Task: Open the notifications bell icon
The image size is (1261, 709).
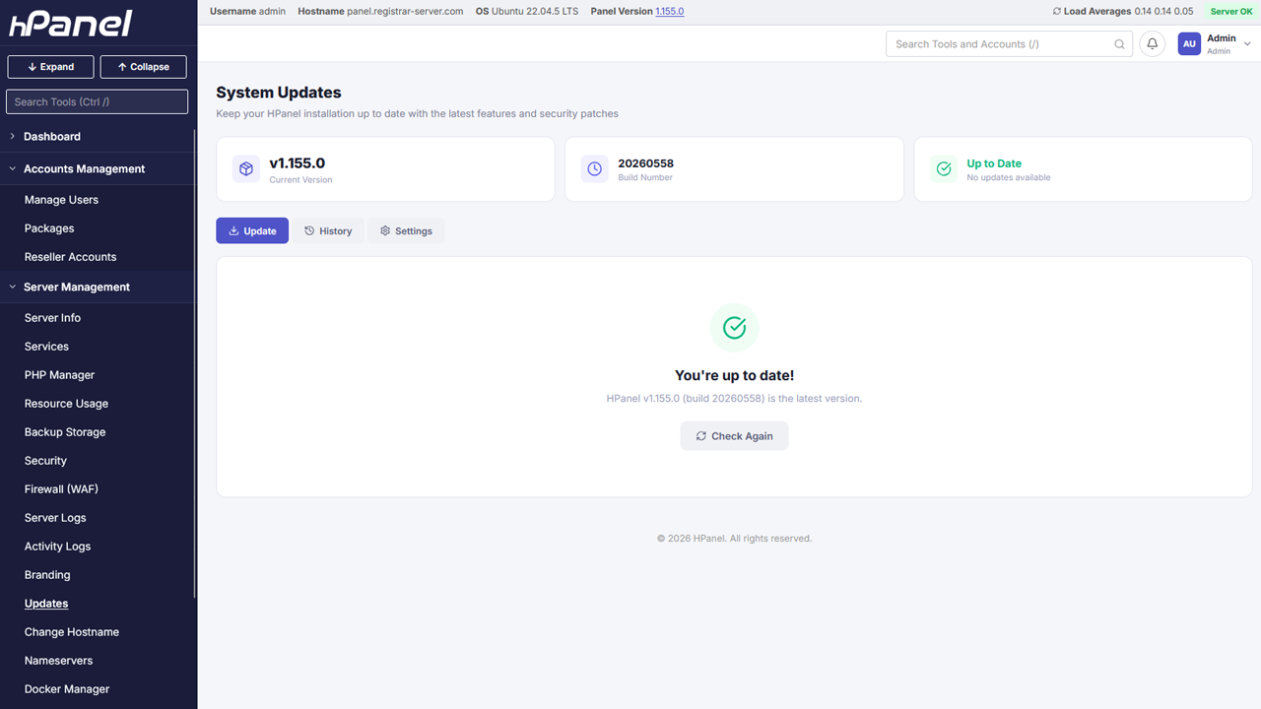Action: point(1152,44)
